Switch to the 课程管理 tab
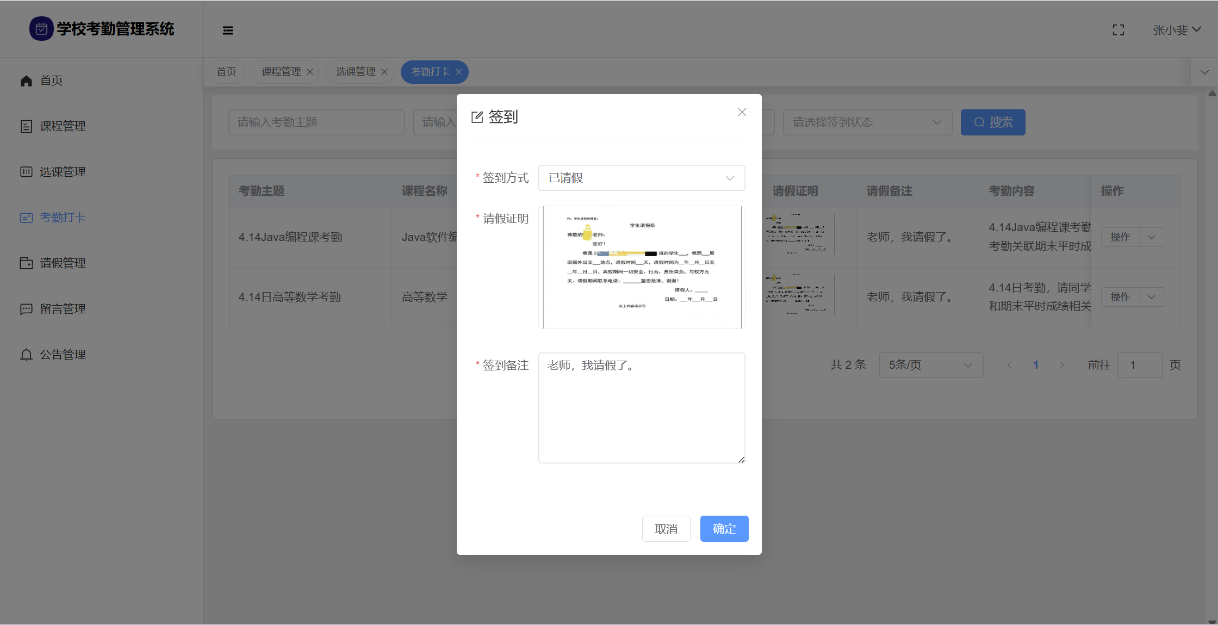Viewport: 1218px width, 625px height. [x=281, y=72]
